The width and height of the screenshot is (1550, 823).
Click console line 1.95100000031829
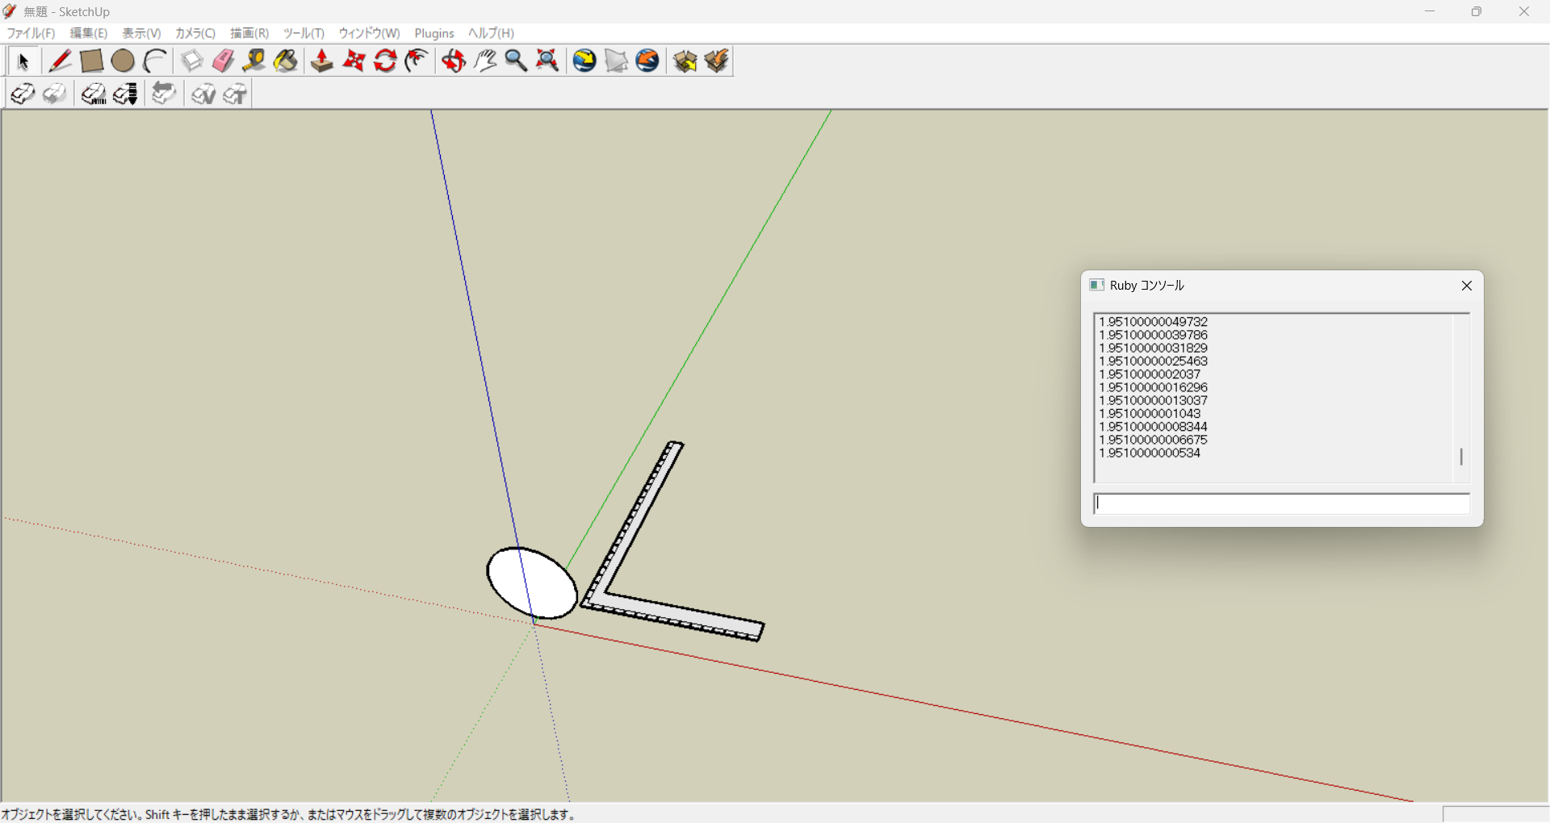pyautogui.click(x=1153, y=348)
